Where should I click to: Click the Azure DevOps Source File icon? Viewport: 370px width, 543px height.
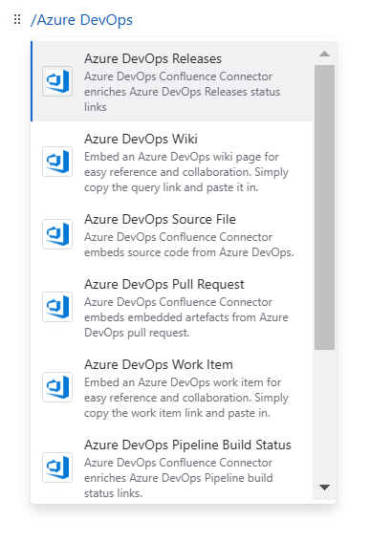pyautogui.click(x=57, y=234)
